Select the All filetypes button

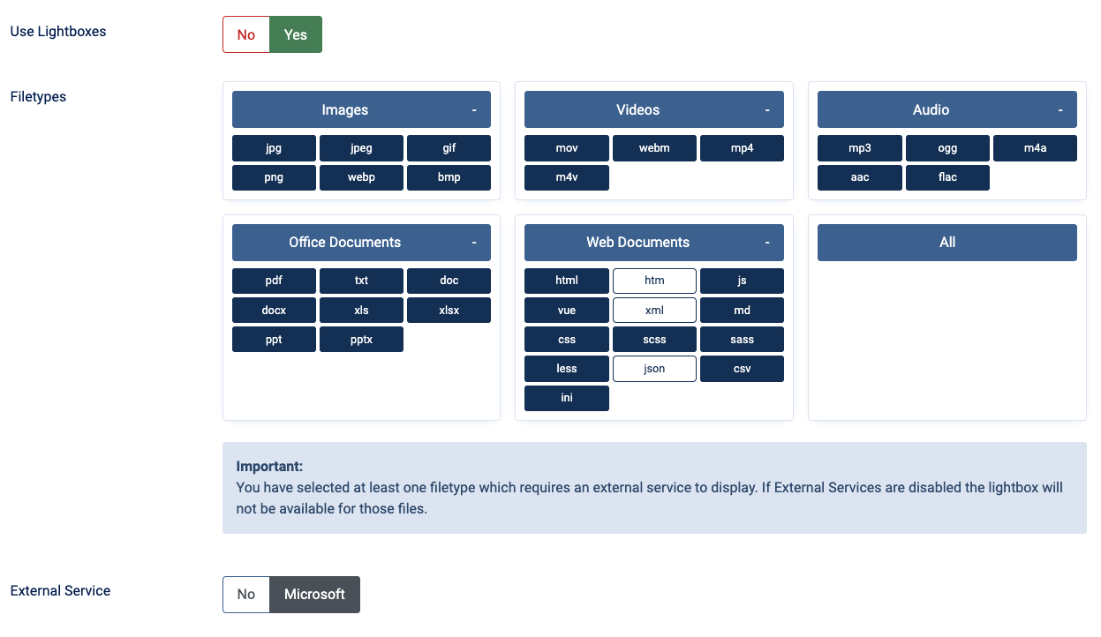(x=947, y=243)
